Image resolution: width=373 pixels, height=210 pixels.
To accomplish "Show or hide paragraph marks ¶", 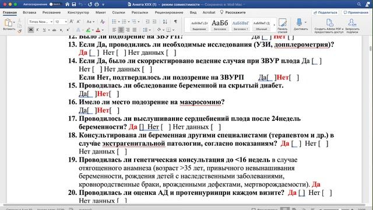I will 175,22.
